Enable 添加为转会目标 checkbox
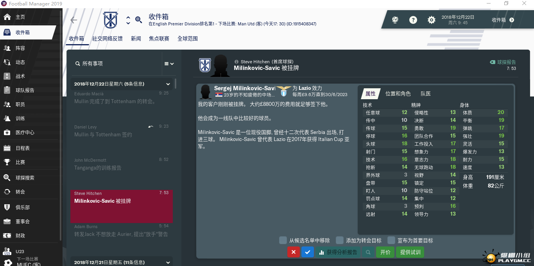 point(340,240)
